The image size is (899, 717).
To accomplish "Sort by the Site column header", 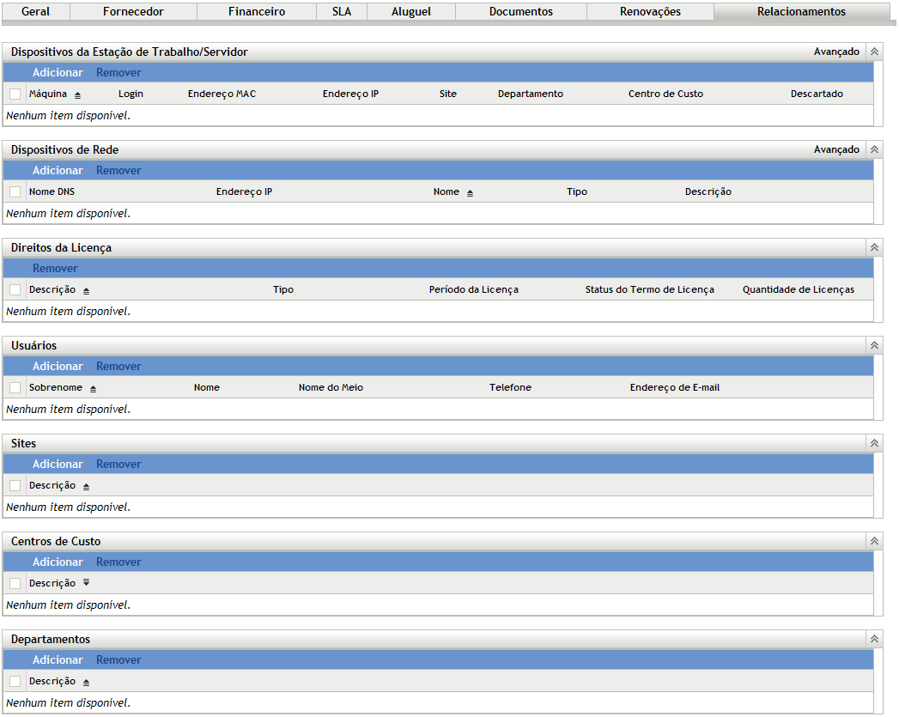I will (447, 94).
